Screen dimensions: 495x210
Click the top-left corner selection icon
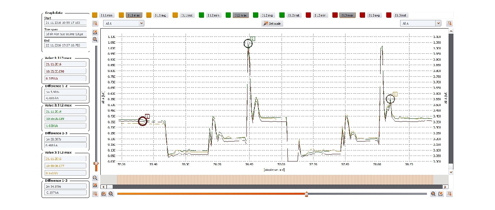pyautogui.click(x=95, y=23)
